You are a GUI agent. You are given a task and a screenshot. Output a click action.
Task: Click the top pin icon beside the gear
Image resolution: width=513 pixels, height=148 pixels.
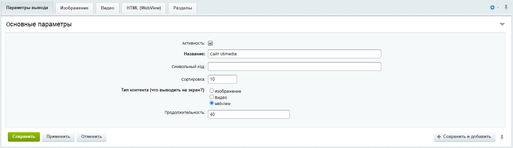pos(506,7)
